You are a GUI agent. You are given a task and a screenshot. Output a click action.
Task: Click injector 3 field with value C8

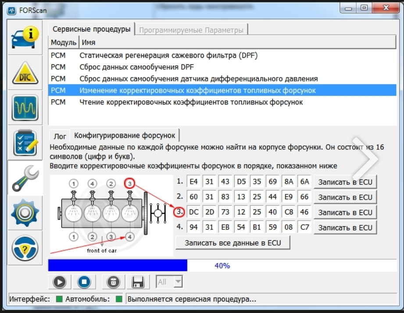point(289,212)
